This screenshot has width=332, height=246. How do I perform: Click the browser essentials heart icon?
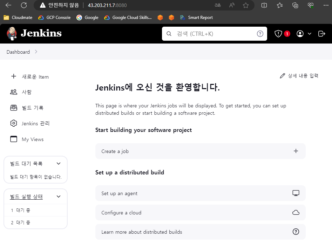(x=311, y=5)
